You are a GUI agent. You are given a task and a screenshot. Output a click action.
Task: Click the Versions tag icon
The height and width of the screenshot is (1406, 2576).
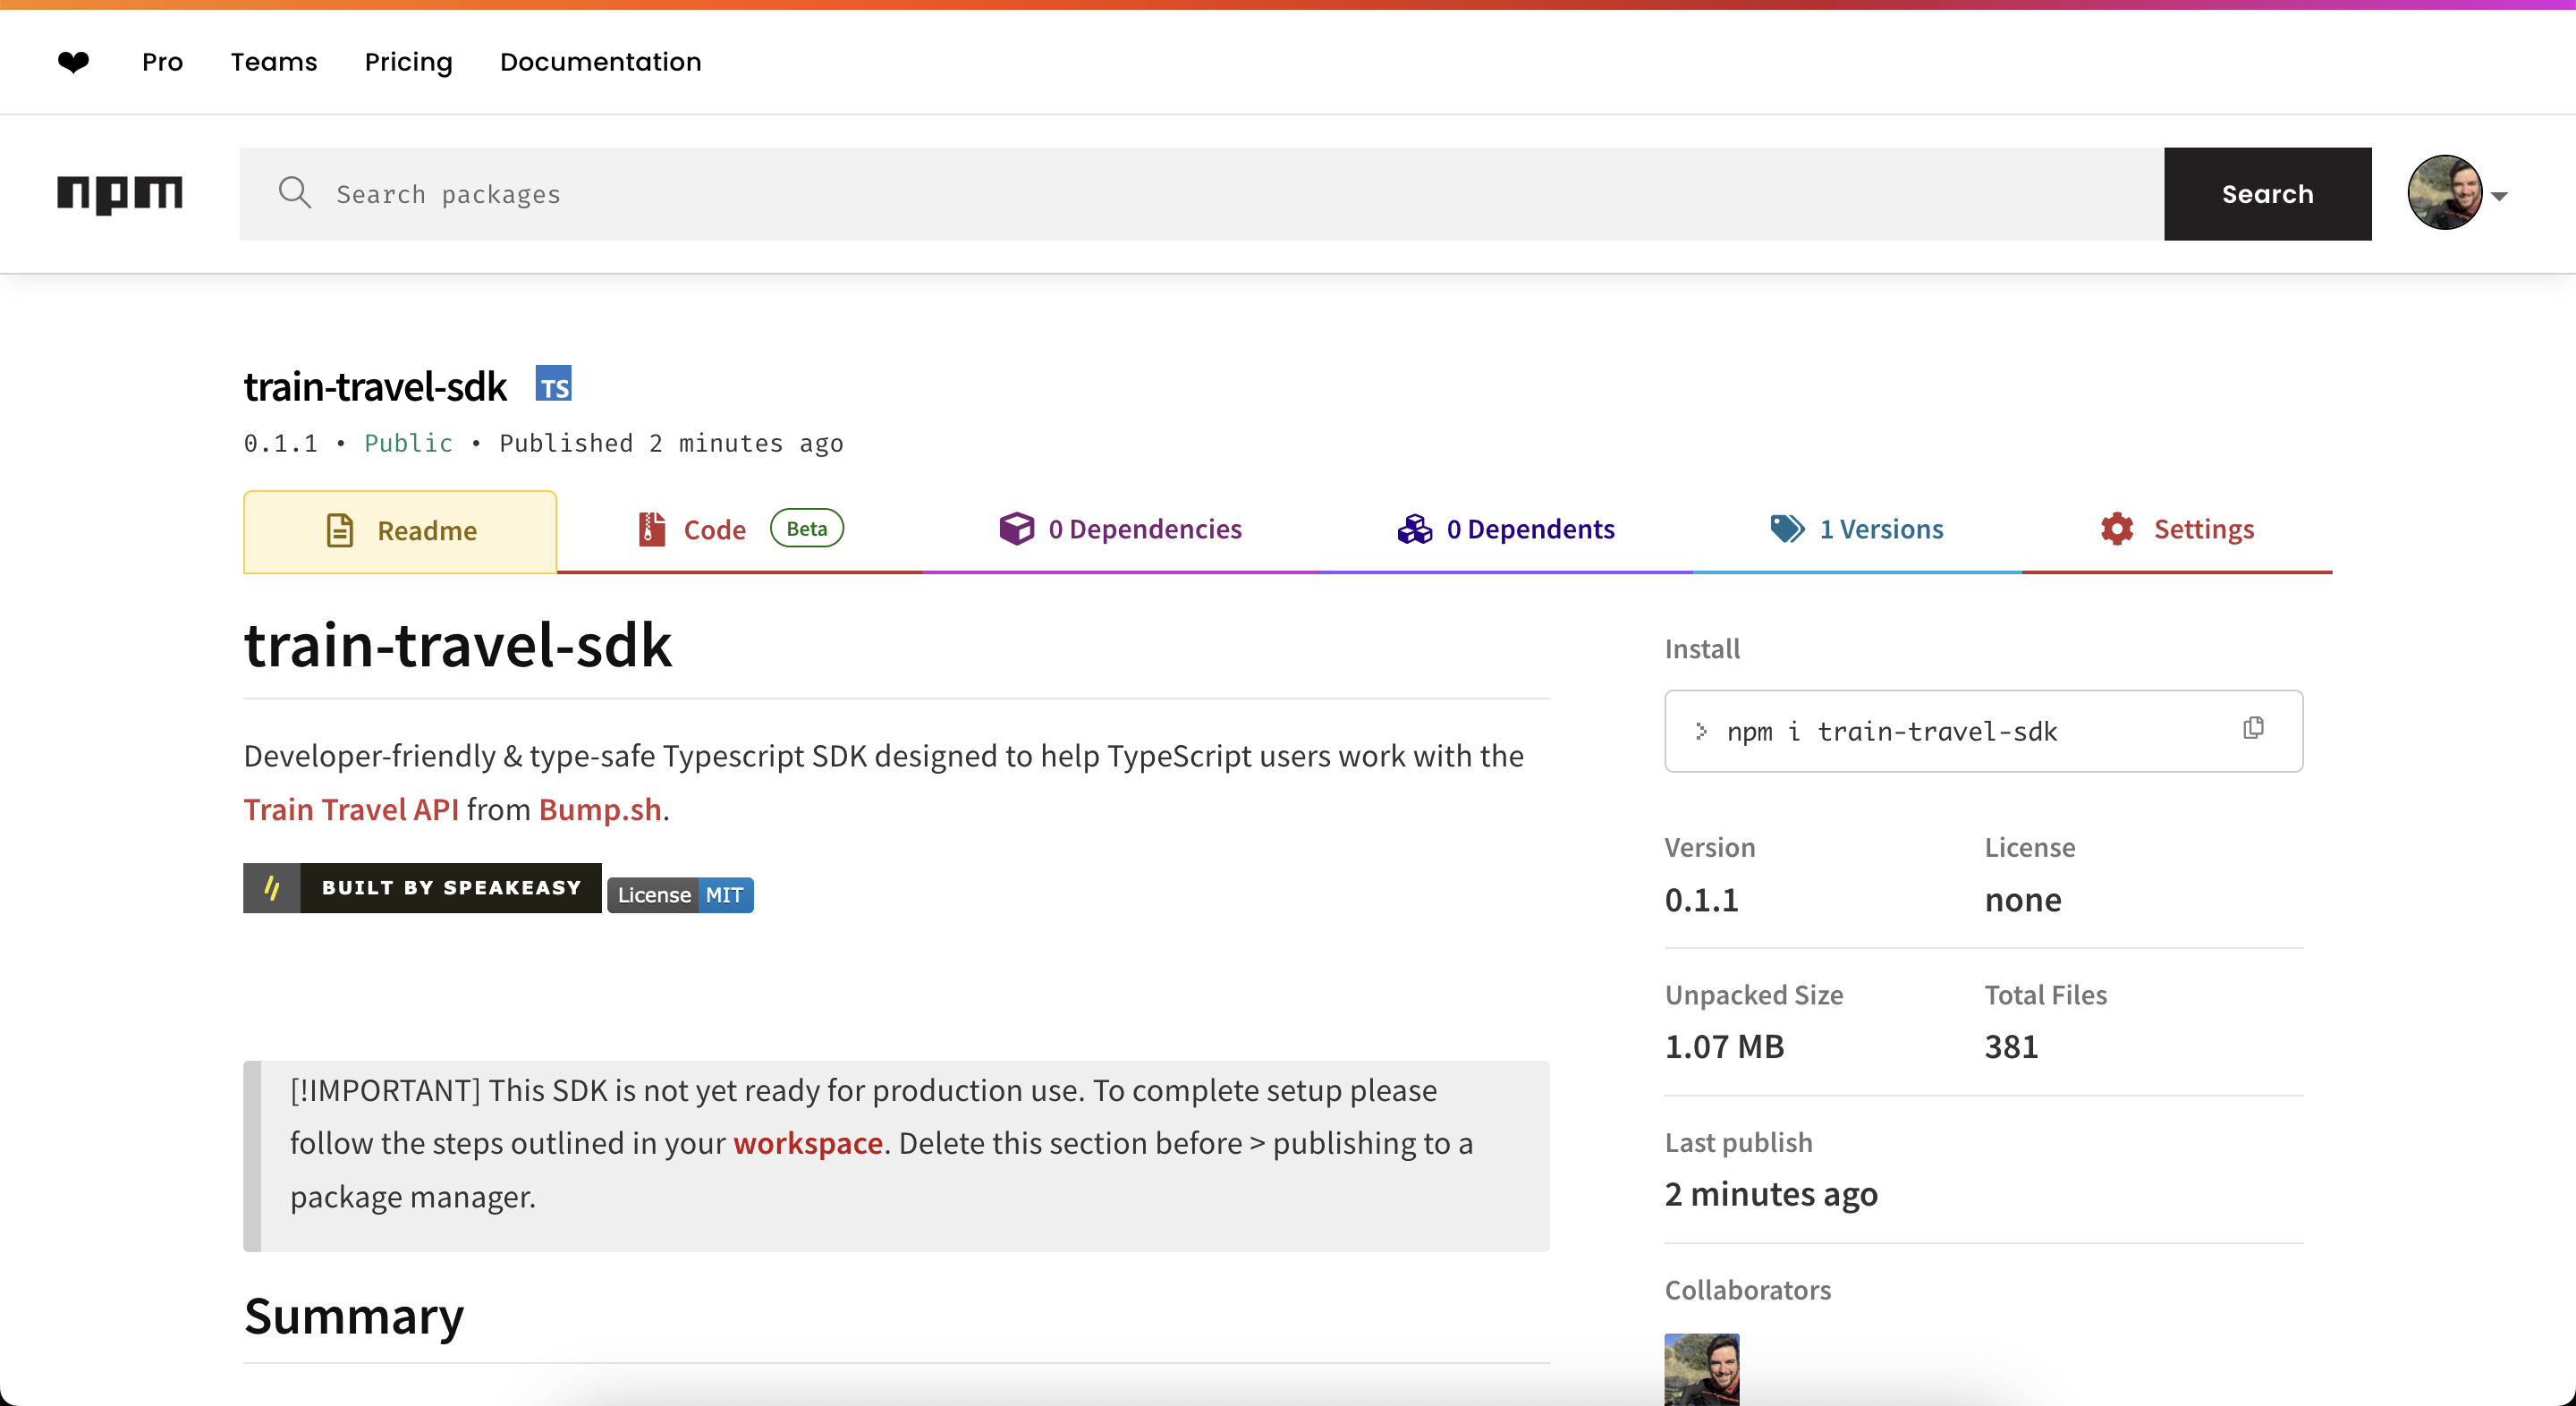[x=1786, y=529]
